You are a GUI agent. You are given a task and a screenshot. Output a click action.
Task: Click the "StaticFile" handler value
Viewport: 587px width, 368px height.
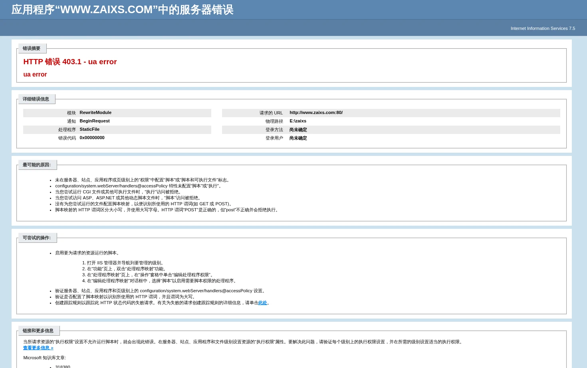pyautogui.click(x=89, y=130)
